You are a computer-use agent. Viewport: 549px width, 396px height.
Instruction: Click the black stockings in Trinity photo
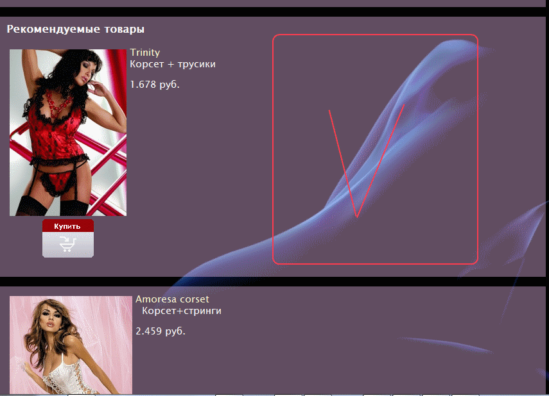tap(32, 205)
